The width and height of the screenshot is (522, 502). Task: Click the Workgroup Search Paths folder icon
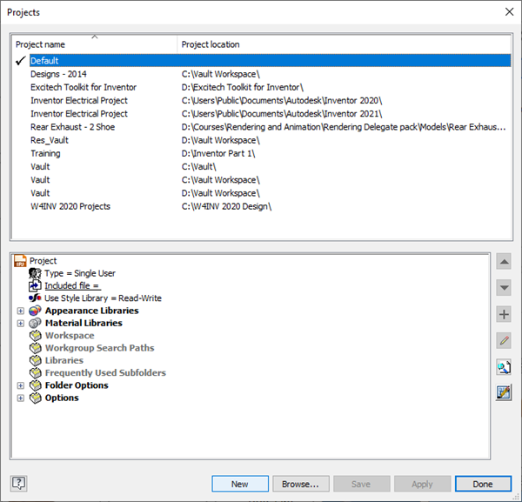(x=36, y=348)
